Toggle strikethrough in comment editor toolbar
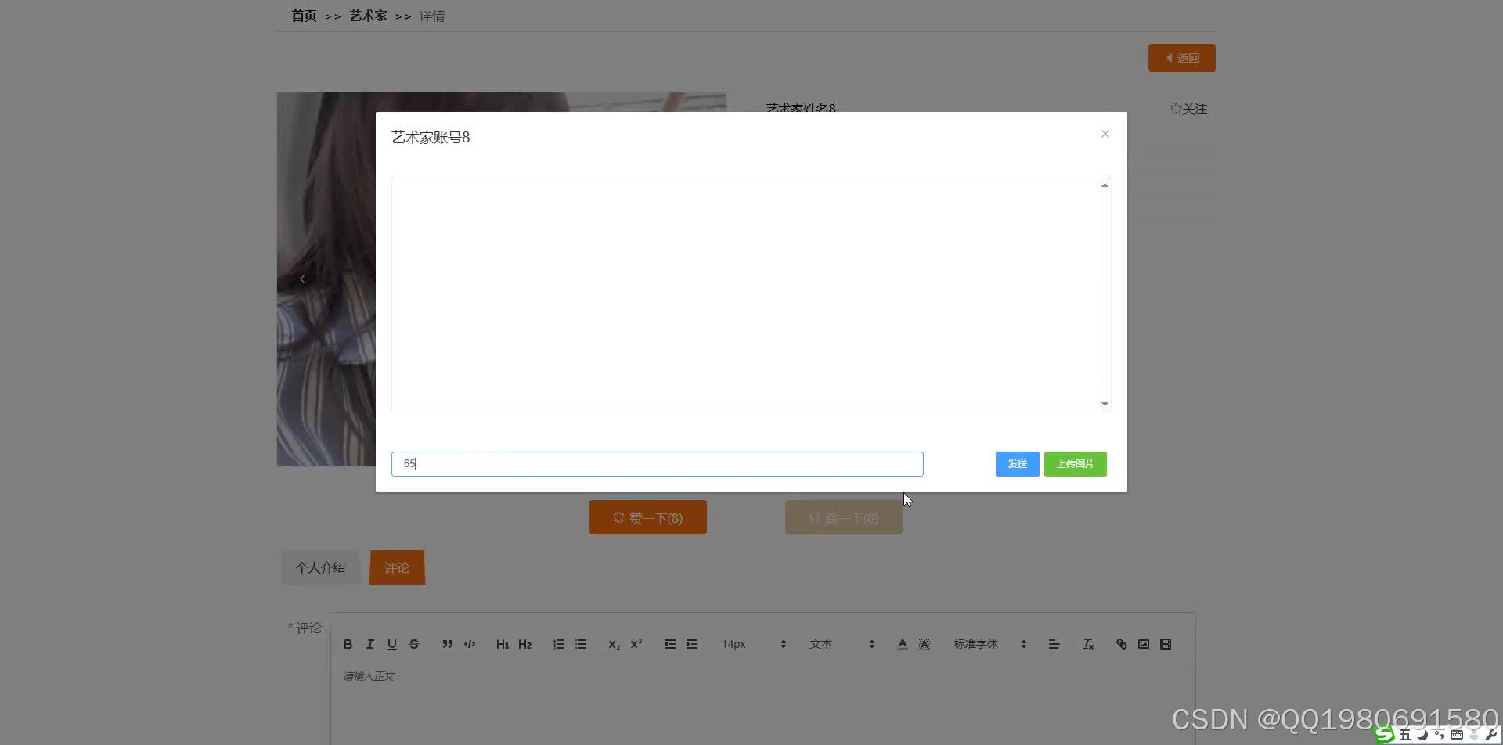The image size is (1503, 745). [x=414, y=644]
